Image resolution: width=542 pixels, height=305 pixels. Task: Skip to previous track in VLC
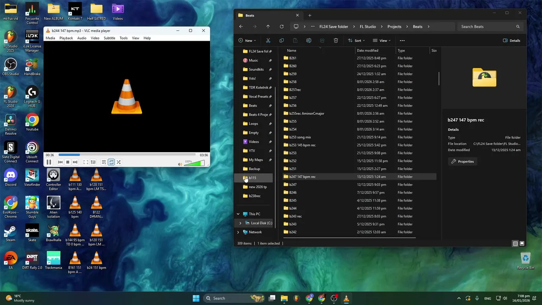60,162
